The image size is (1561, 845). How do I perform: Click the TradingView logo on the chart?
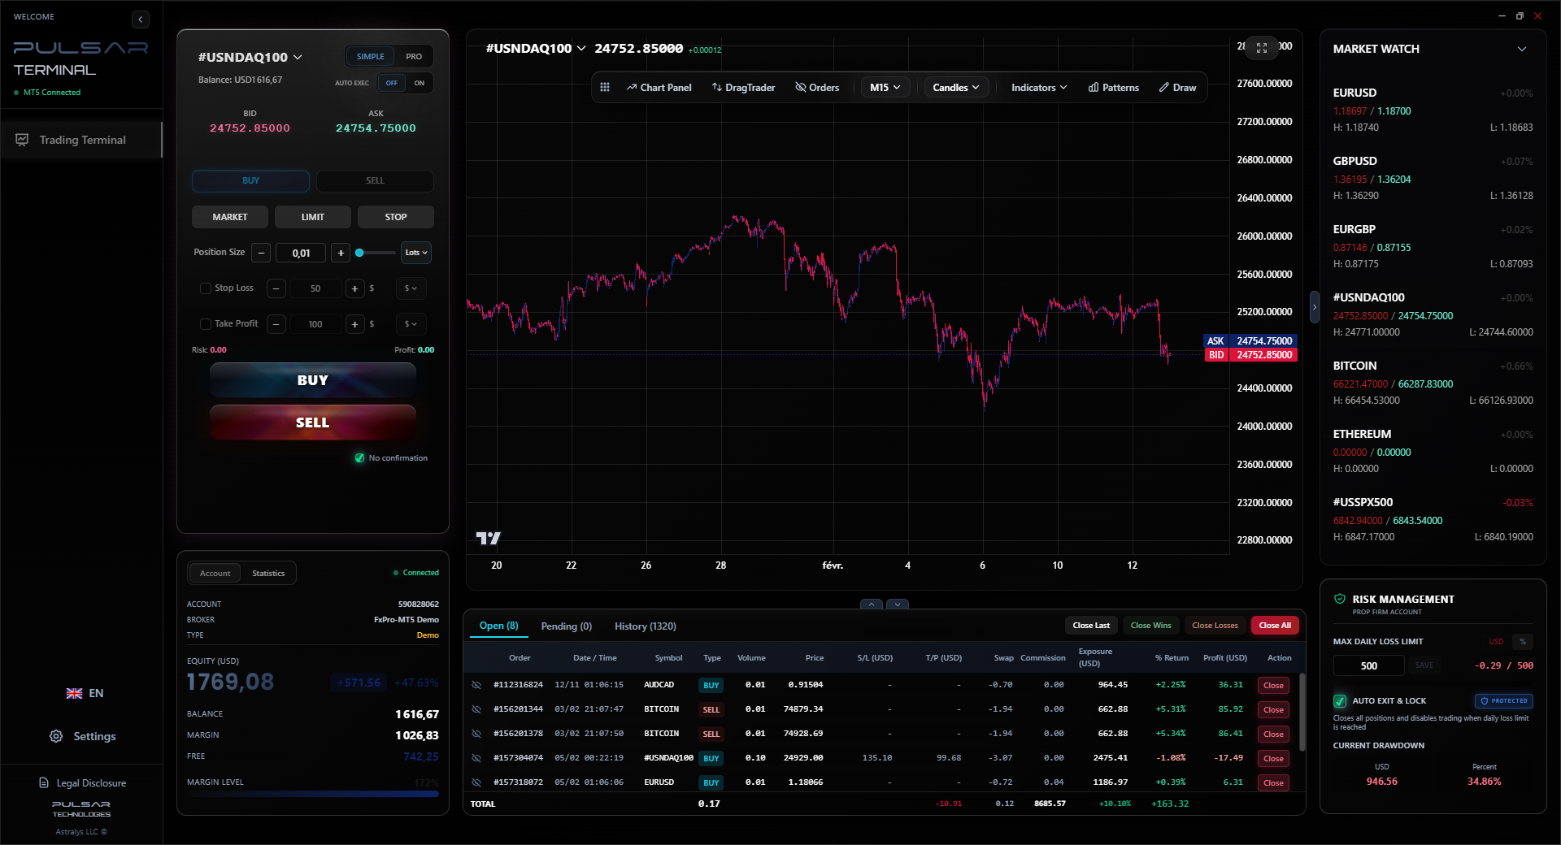pyautogui.click(x=488, y=538)
